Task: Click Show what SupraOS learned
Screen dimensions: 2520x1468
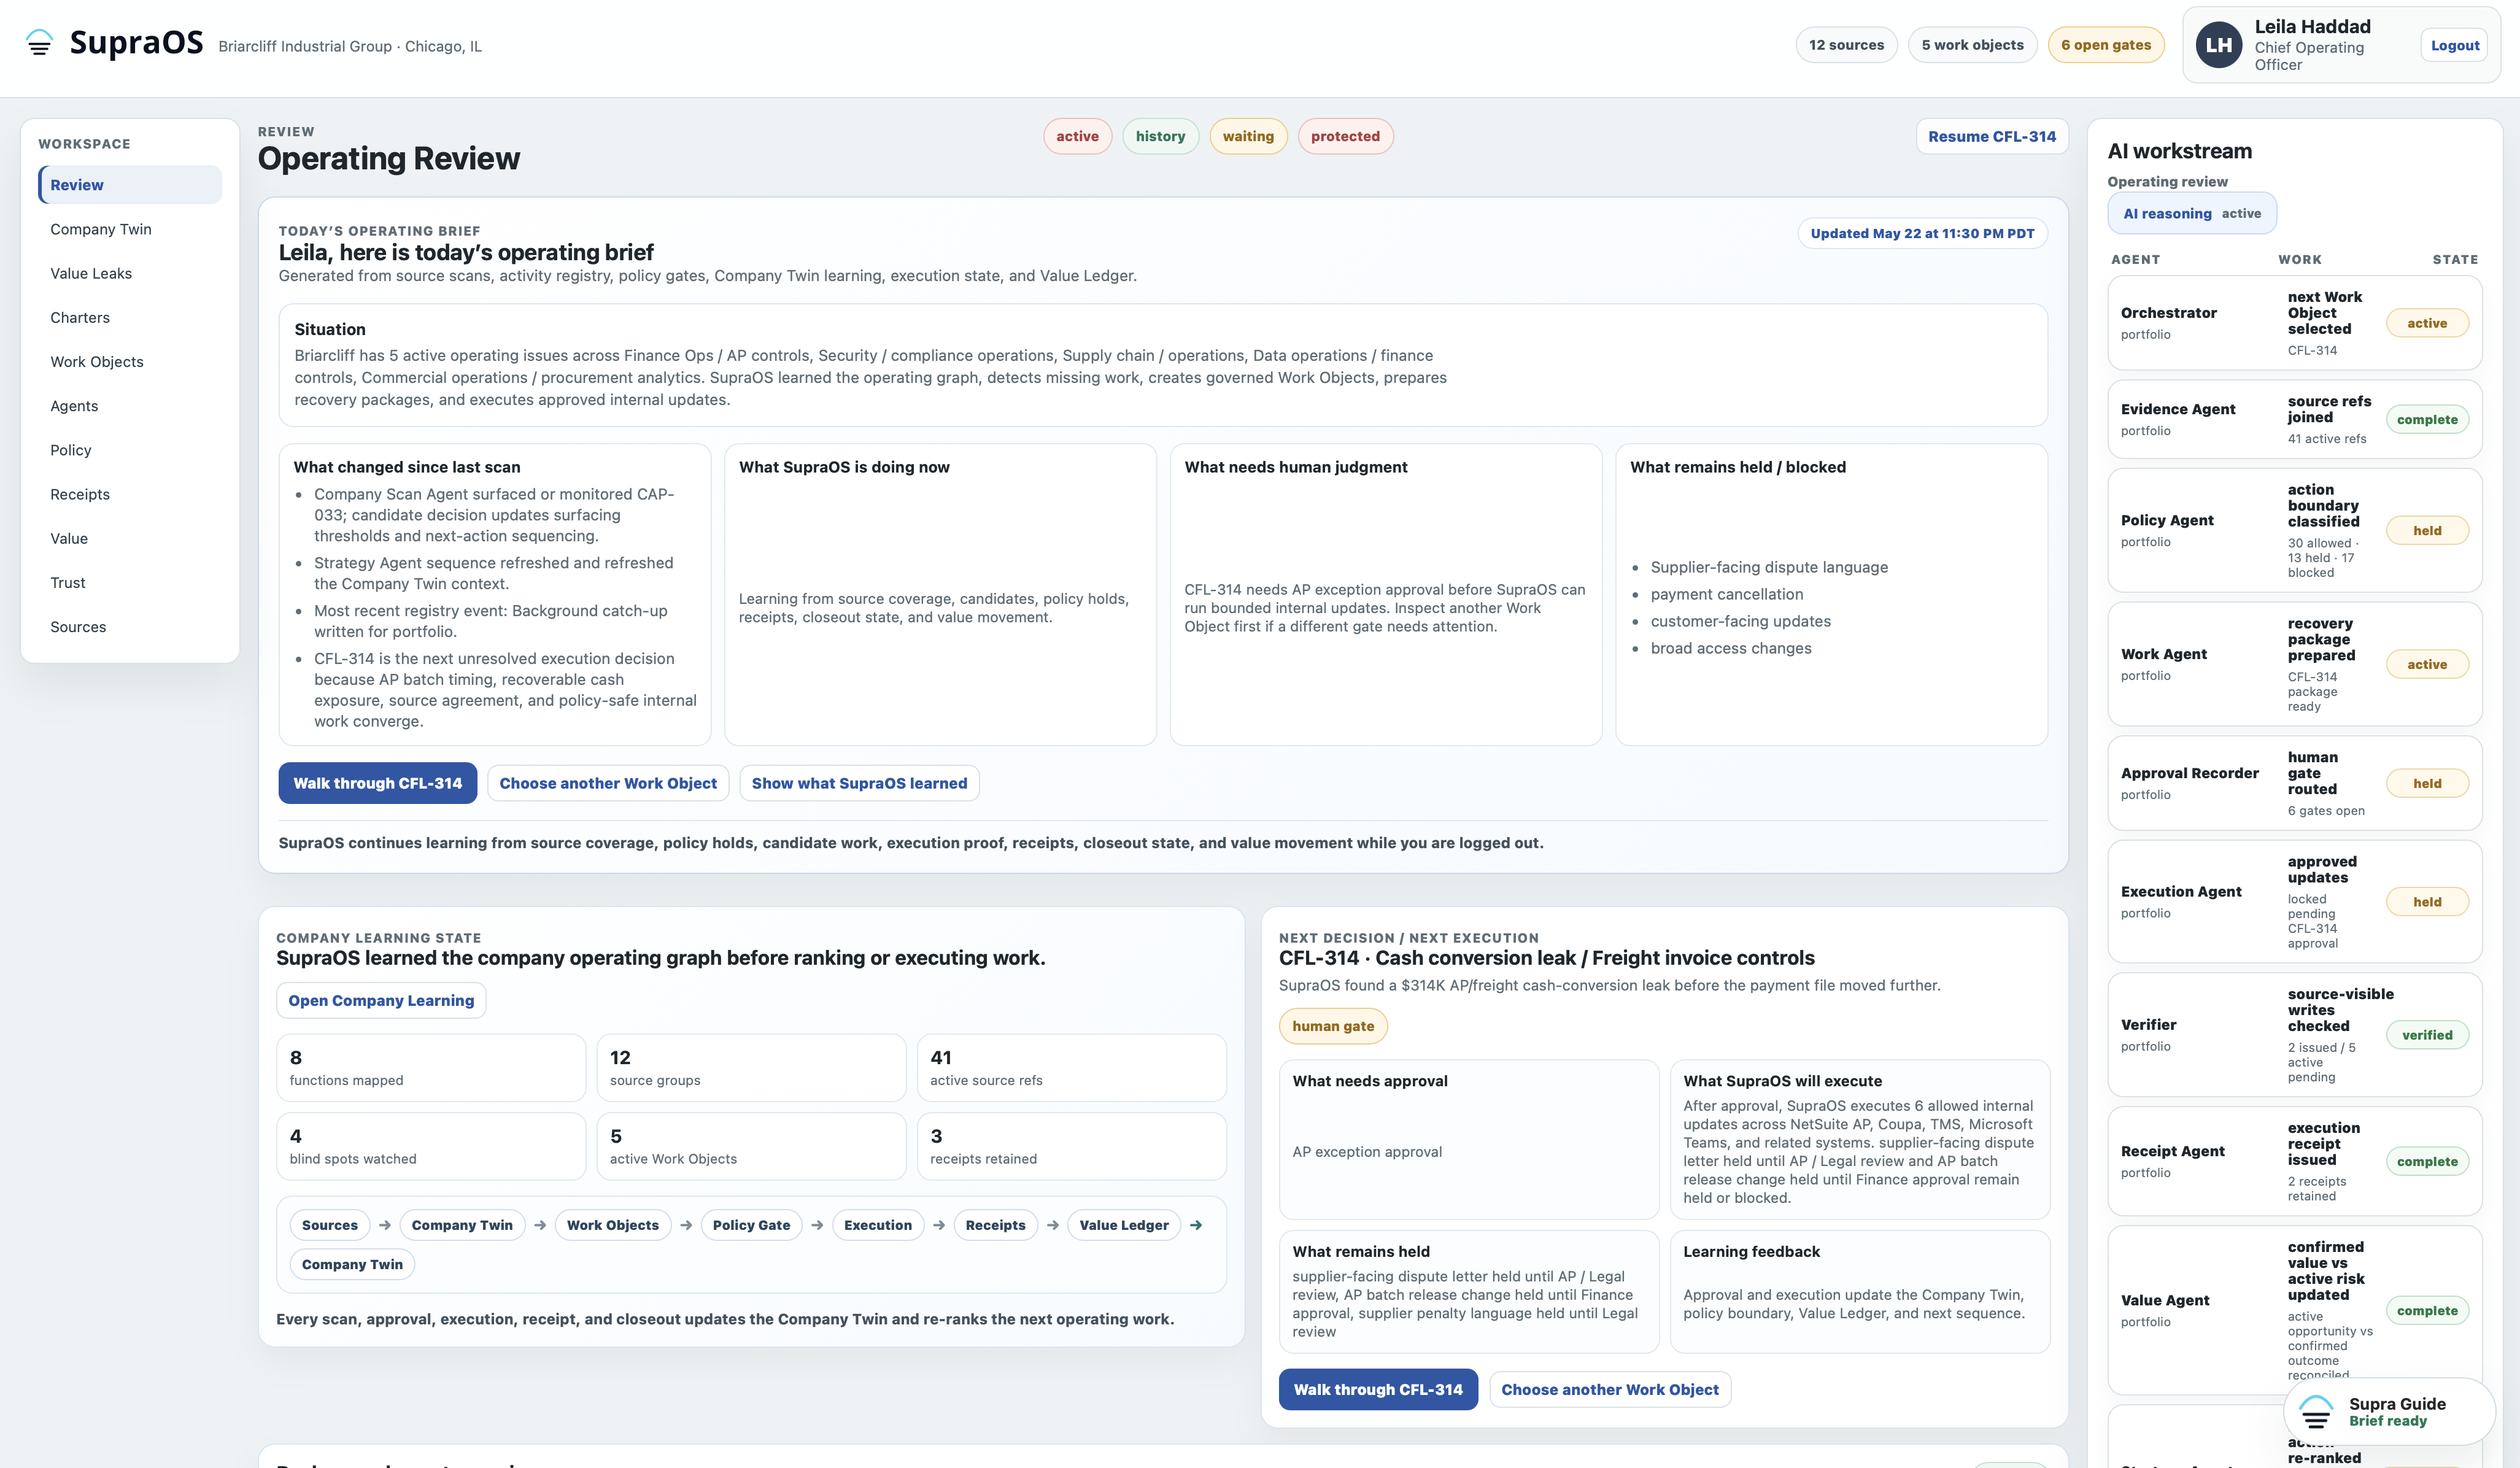Action: 859,783
